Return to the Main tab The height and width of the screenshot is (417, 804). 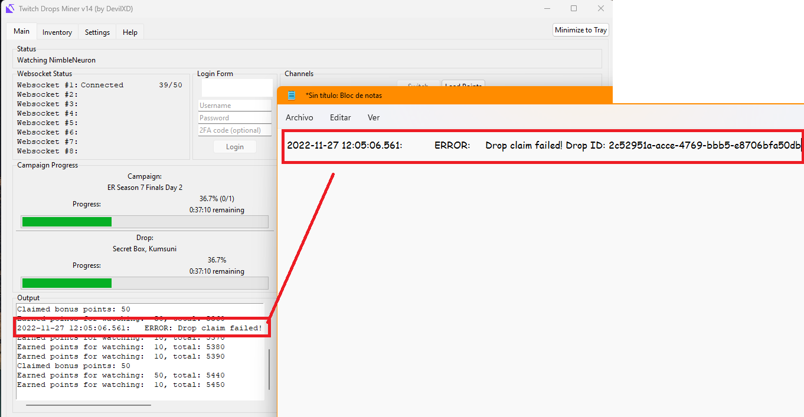tap(21, 31)
